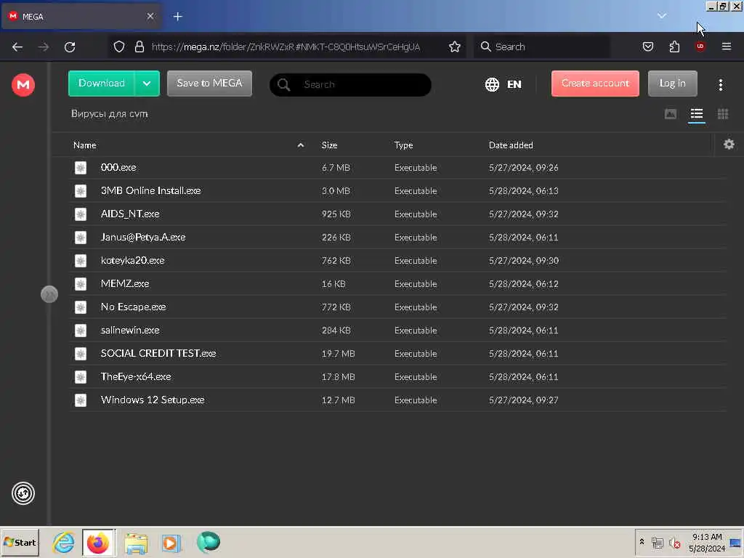
Task: Open Windows Explorer from taskbar
Action: point(136,542)
